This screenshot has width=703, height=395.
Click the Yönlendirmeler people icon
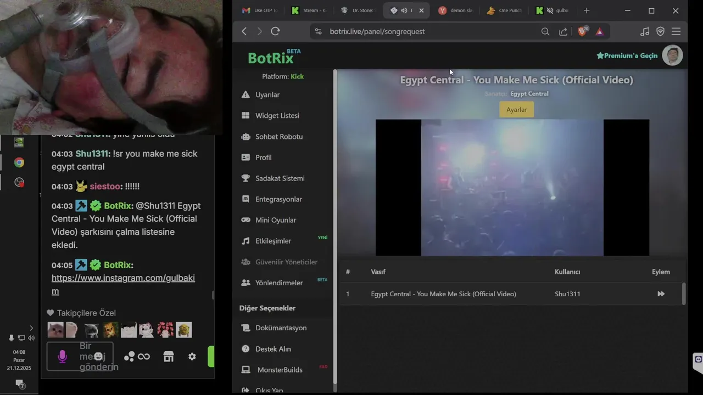(246, 283)
